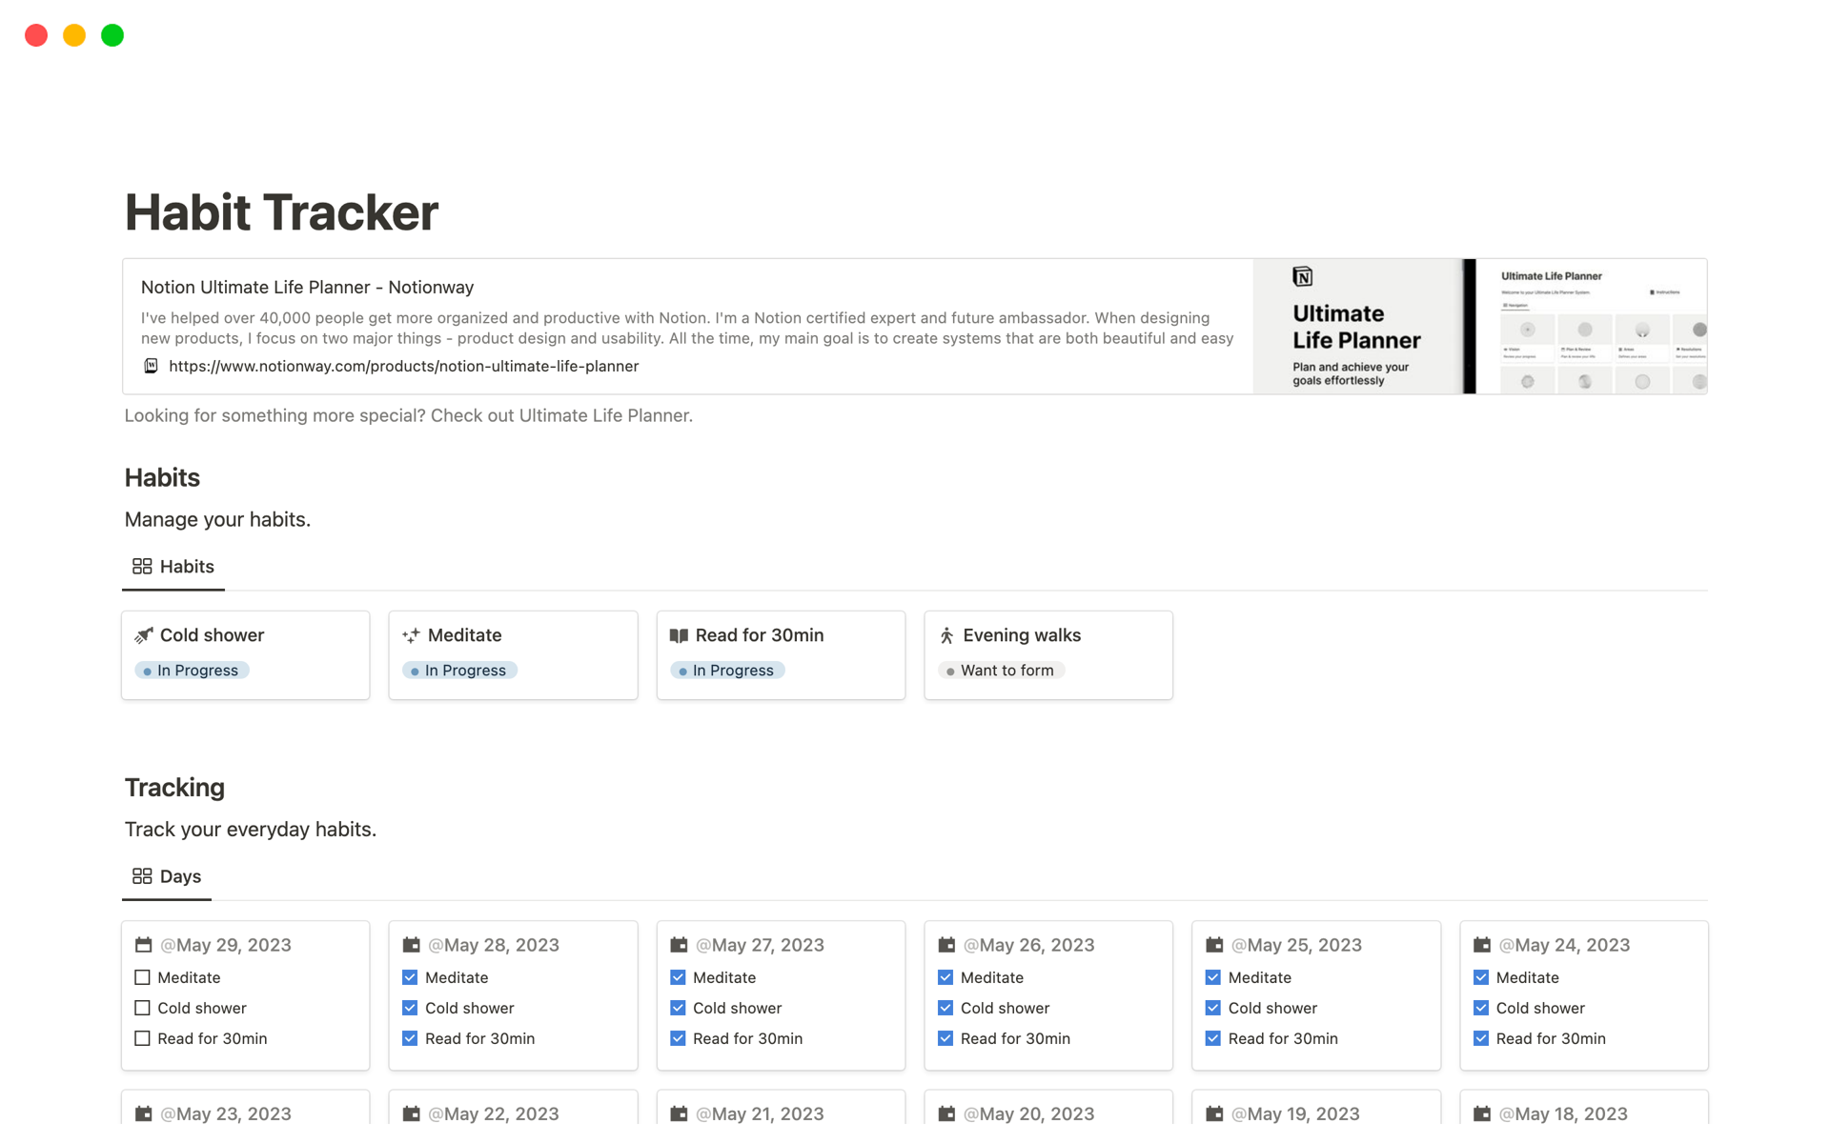Click the walking figure icon for Evening walks
The image size is (1830, 1143).
pyautogui.click(x=948, y=634)
